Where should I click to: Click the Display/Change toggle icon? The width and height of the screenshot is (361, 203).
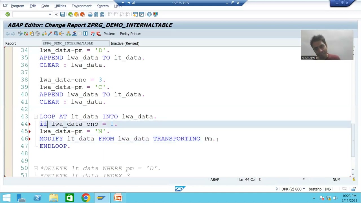tap(20, 34)
